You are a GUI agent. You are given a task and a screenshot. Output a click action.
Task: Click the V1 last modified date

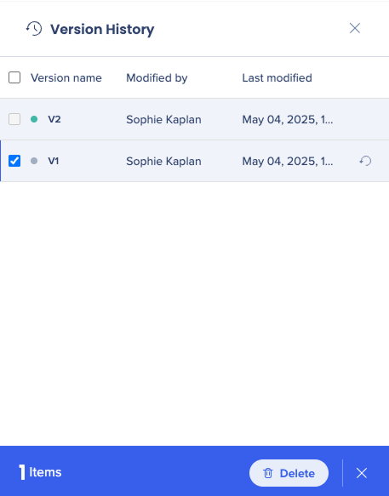click(x=288, y=162)
